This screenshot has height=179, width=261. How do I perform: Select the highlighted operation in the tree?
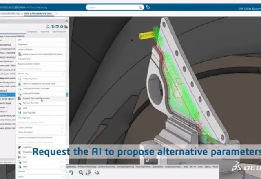pyautogui.click(x=7, y=95)
